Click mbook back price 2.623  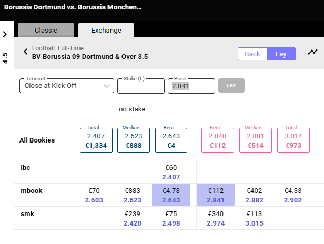133,200
